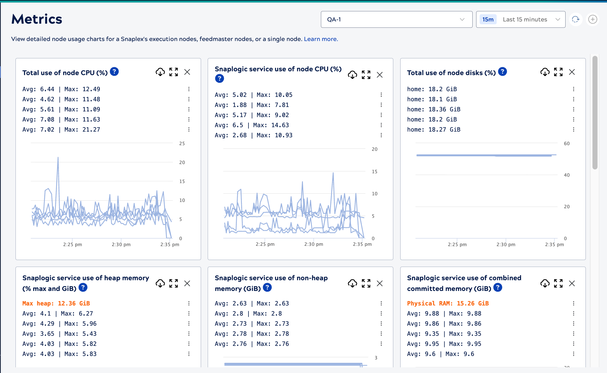
Task: Open options menu for home: 18.27 GiB row
Action: coord(573,129)
